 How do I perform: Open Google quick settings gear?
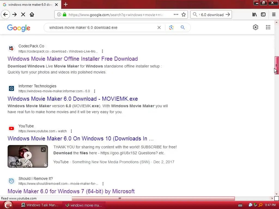(256, 27)
